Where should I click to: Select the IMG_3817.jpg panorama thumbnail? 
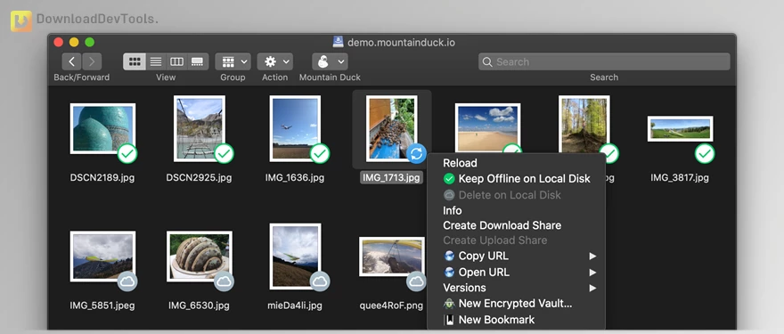click(680, 128)
